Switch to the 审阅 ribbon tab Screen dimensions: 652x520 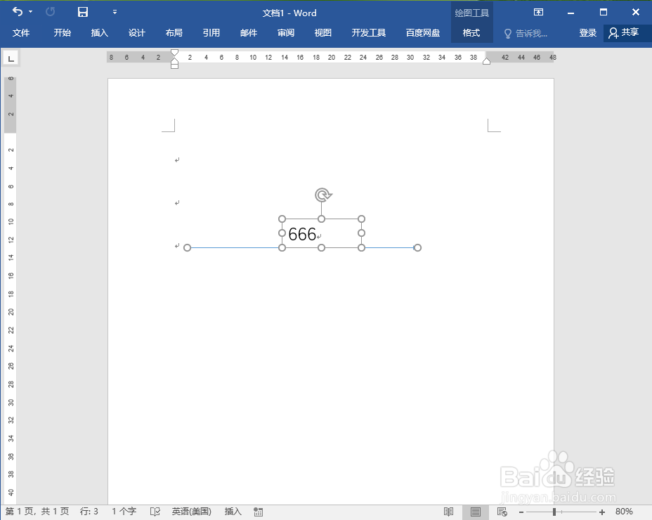[x=286, y=33]
